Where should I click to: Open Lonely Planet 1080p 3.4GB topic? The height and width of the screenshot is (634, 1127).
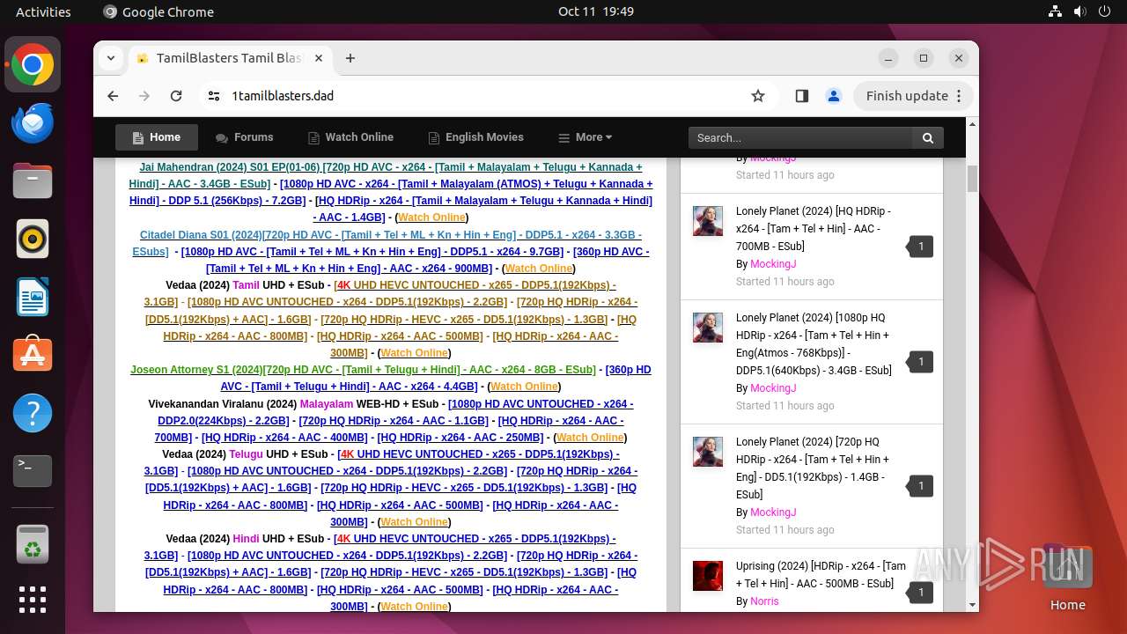tap(814, 344)
